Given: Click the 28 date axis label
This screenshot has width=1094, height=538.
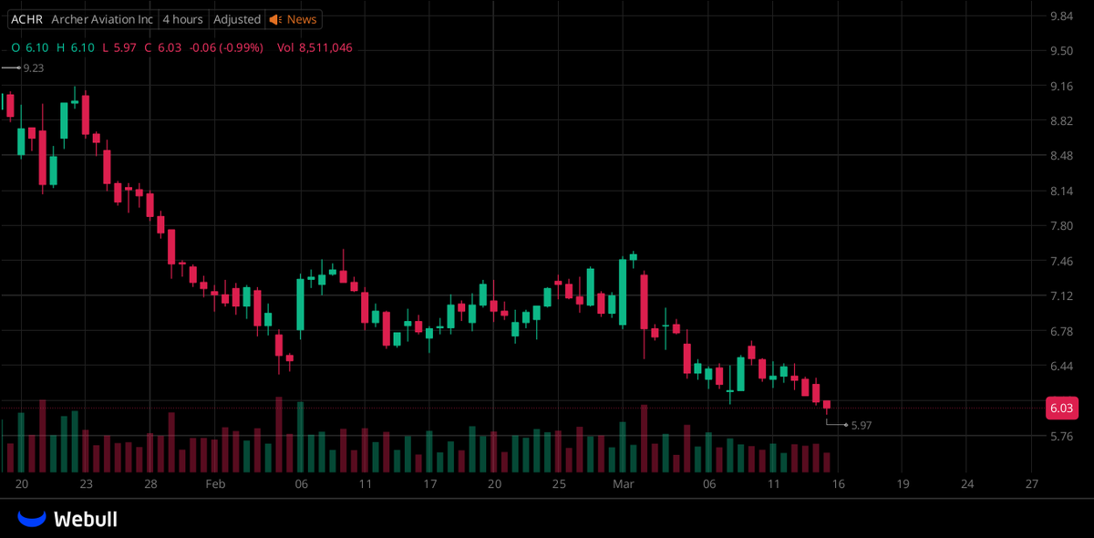Looking at the screenshot, I should [x=150, y=484].
